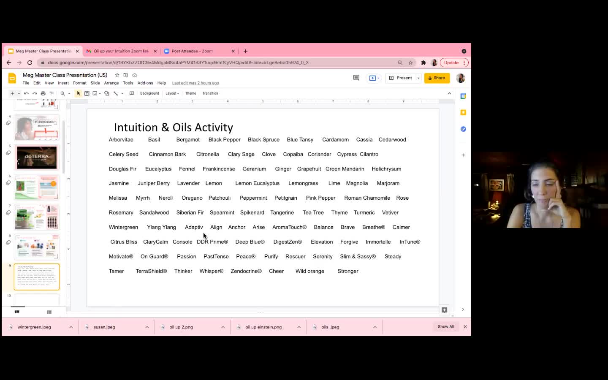608x380 pixels.
Task: Open comment history icon
Action: coord(356,78)
